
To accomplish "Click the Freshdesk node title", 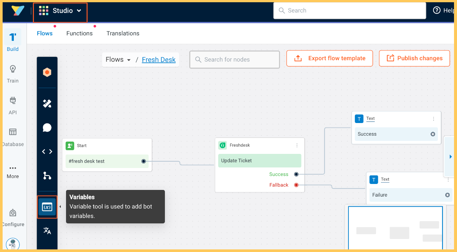I will point(240,145).
